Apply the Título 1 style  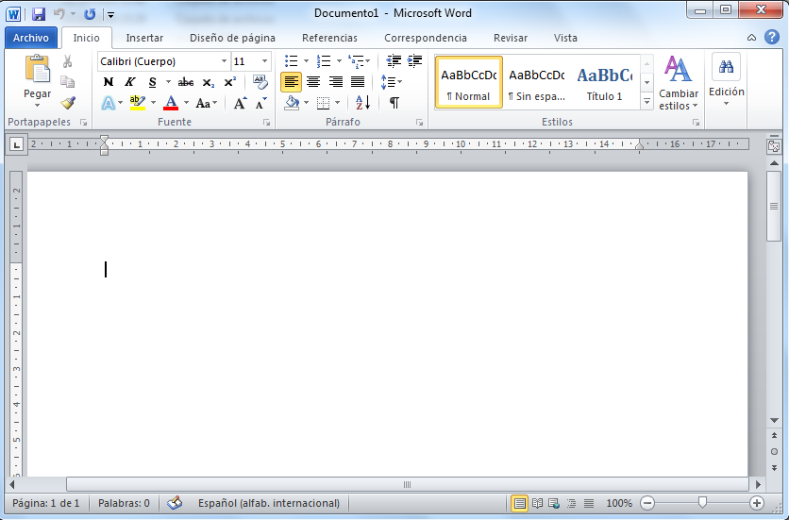604,82
